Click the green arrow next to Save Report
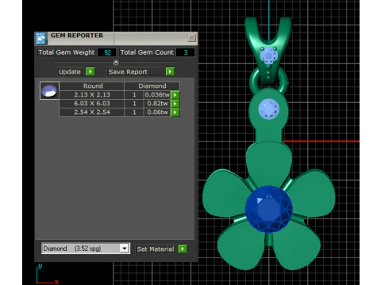The width and height of the screenshot is (381, 285). point(170,71)
